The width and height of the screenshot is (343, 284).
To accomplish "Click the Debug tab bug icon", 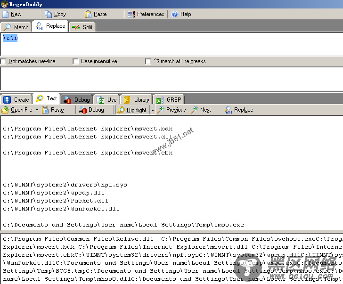I will coord(67,100).
